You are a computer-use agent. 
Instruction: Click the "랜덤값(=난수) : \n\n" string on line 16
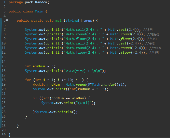pyautogui.click(x=83, y=71)
